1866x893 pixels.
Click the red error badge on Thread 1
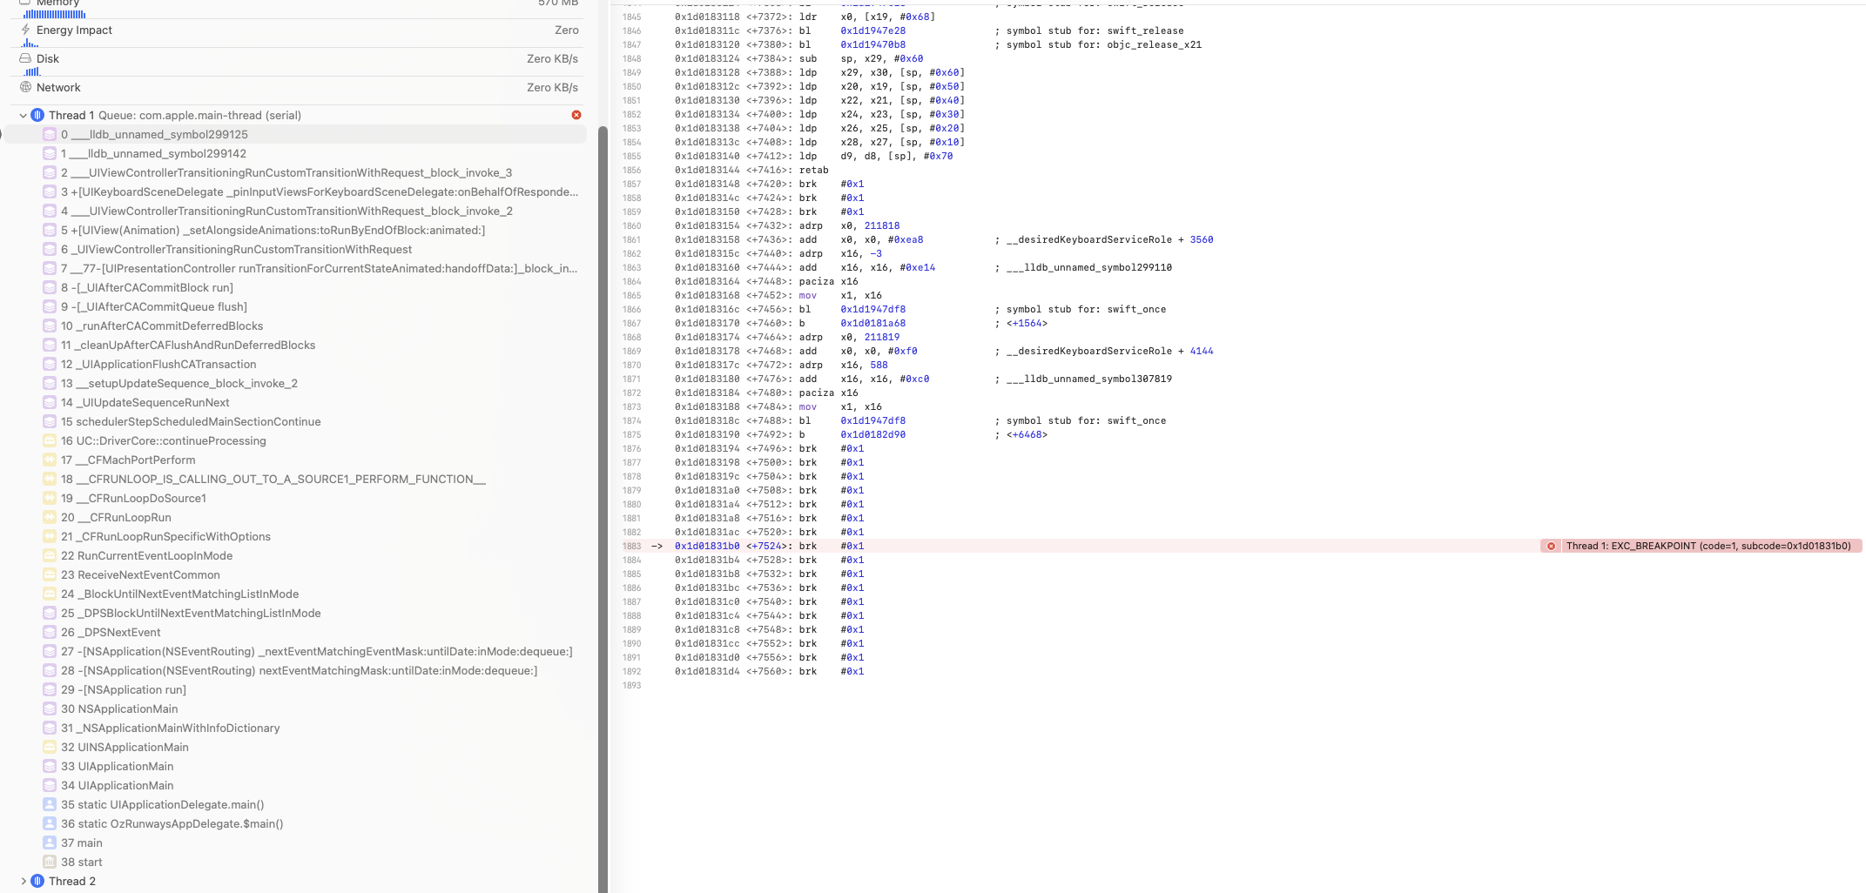[x=576, y=115]
